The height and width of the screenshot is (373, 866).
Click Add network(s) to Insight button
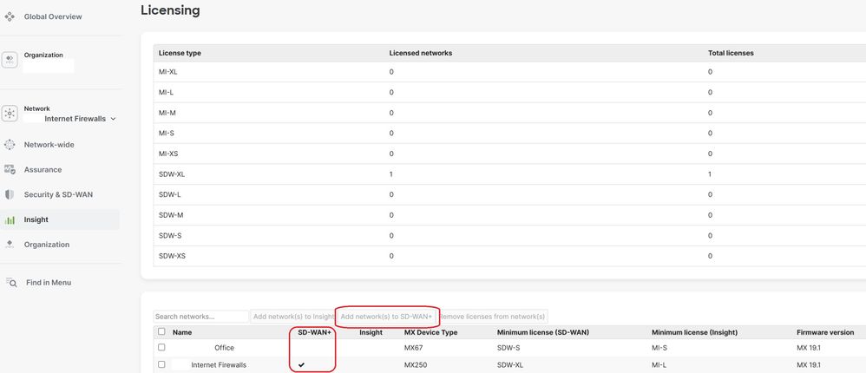click(292, 317)
